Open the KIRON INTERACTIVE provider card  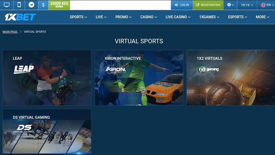point(139,78)
